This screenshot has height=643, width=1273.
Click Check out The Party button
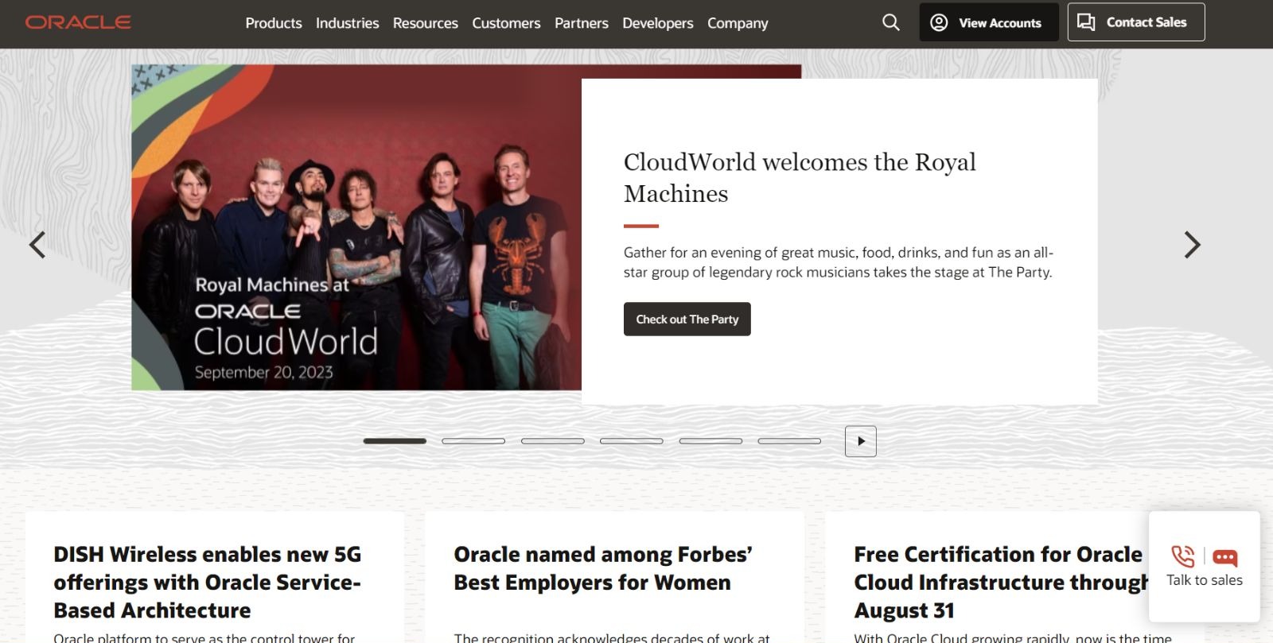tap(687, 319)
